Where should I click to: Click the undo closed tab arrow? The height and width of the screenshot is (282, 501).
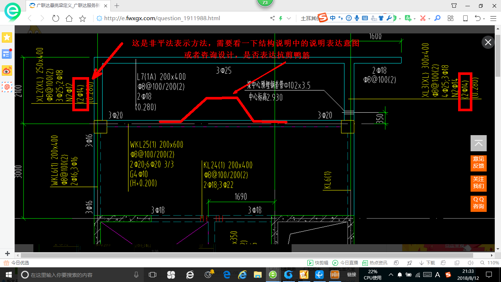(x=478, y=18)
